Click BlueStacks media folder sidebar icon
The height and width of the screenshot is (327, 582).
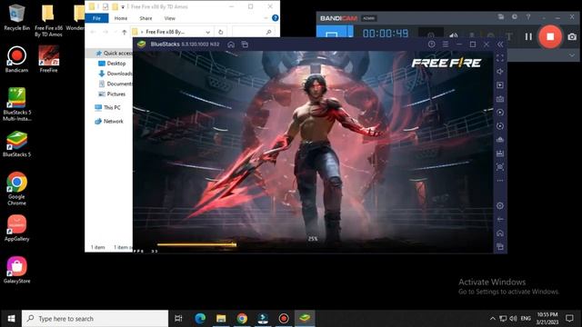[500, 154]
